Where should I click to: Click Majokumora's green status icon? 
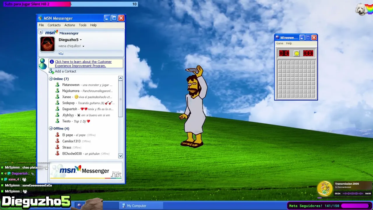point(57,91)
